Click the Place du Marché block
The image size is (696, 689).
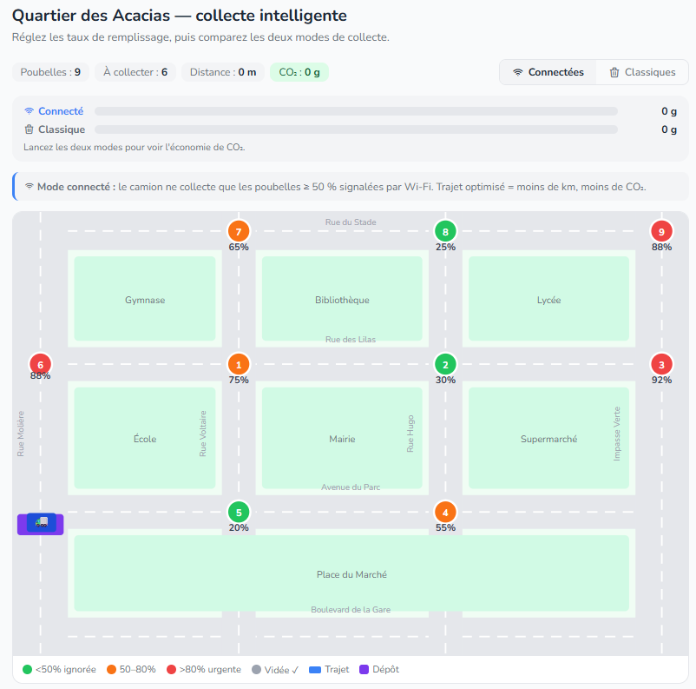[x=351, y=573]
